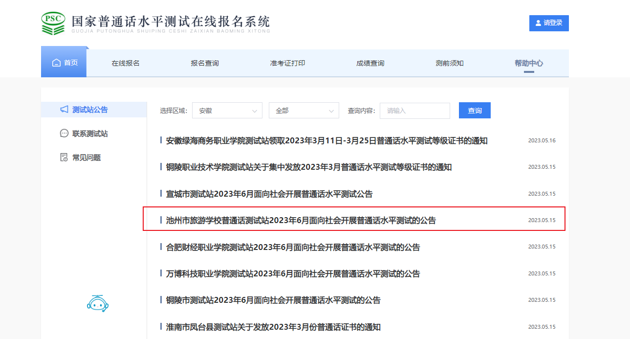Click the document icon beside 常见问题
630x339 pixels.
click(x=64, y=158)
